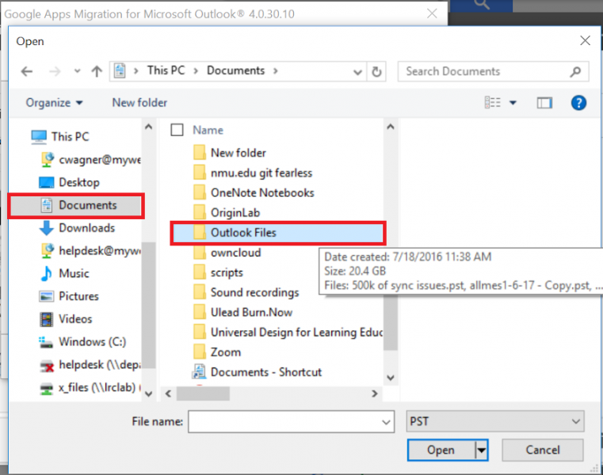The height and width of the screenshot is (475, 603).
Task: Close the Google Apps Migration window
Action: pos(432,13)
